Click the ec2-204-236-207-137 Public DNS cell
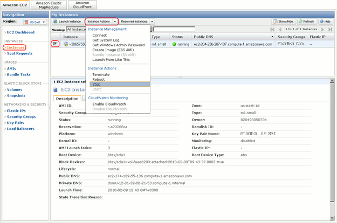Viewport: 337px width, 223px height. (x=233, y=44)
